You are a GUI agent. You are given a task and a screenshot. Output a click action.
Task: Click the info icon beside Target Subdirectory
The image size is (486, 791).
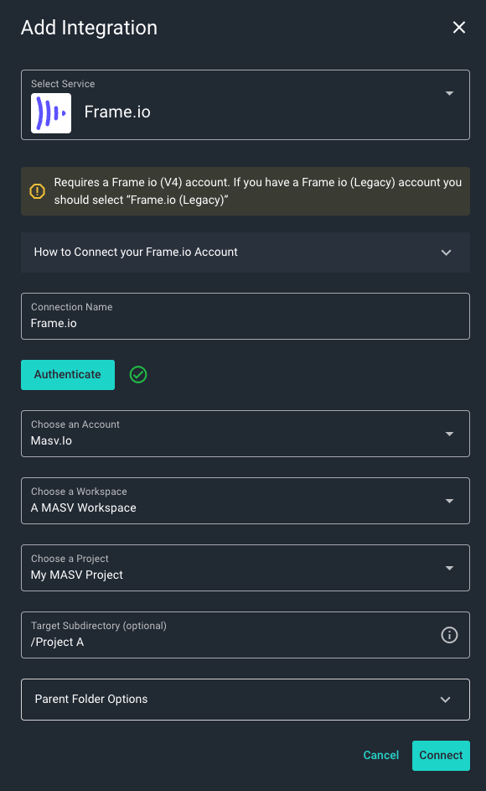point(449,635)
